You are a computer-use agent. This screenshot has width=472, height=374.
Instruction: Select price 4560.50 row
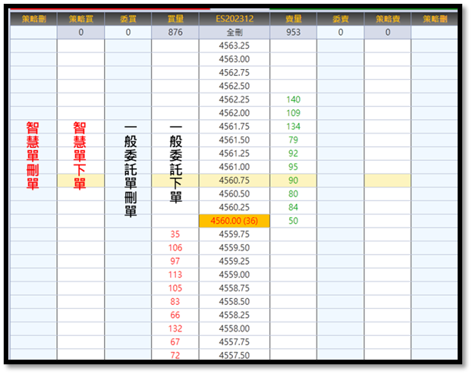[234, 193]
